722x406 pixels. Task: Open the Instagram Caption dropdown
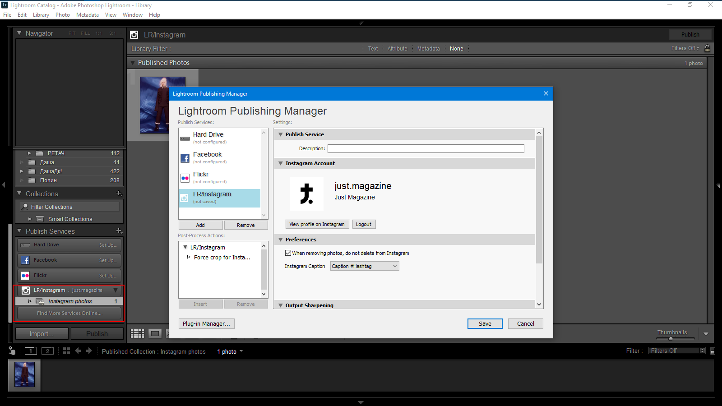pyautogui.click(x=365, y=266)
